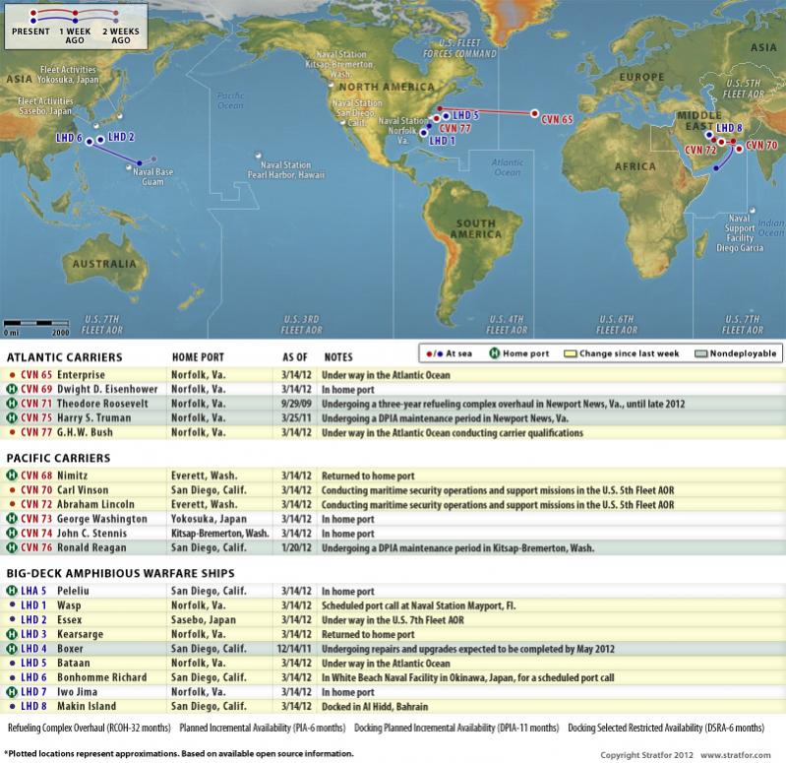Click home port icon beside CVN 69
Screen dimensions: 786x763
point(12,389)
